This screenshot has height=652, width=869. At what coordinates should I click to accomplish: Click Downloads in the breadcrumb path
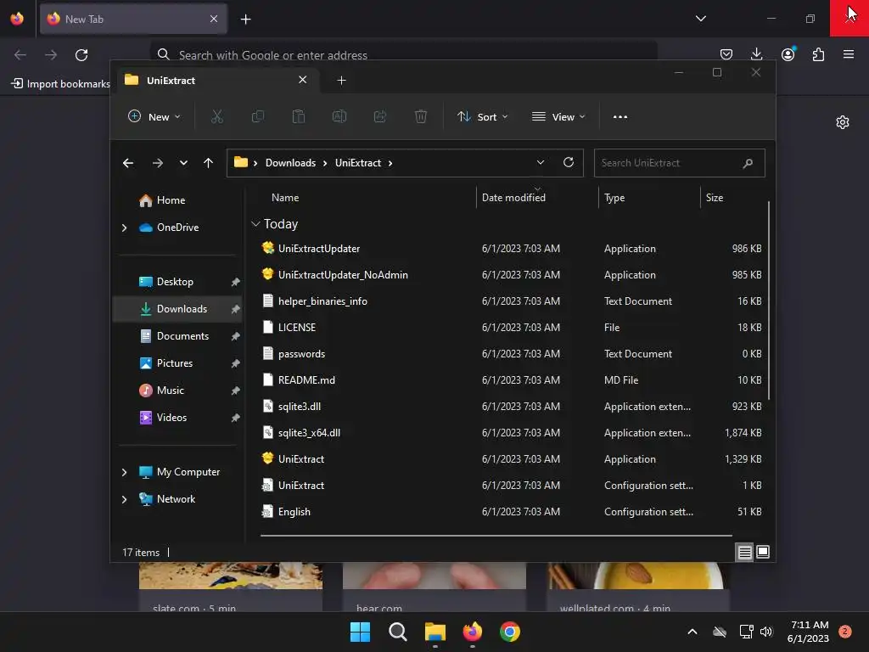point(290,163)
